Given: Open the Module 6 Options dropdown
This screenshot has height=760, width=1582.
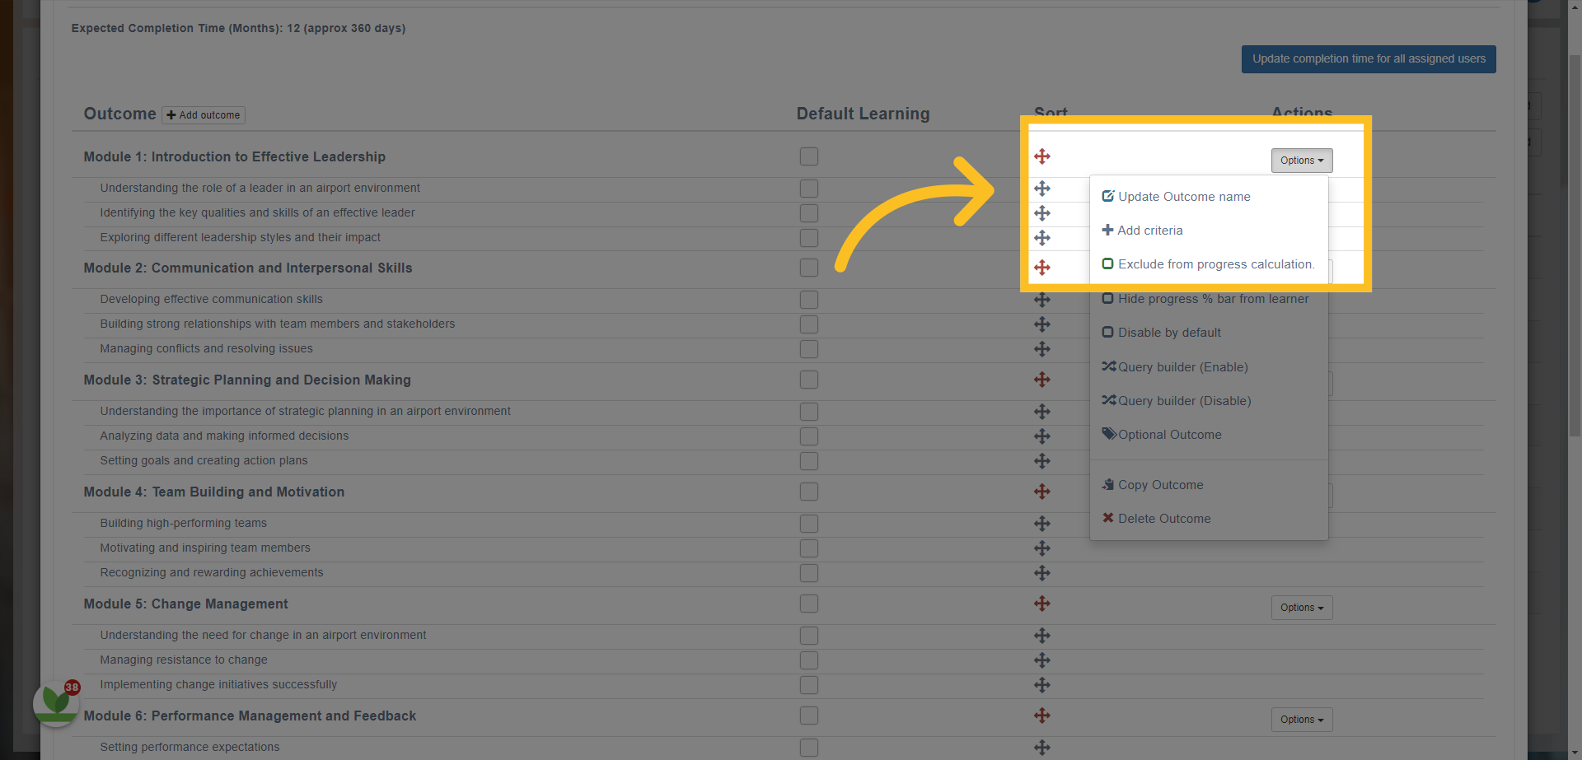Looking at the screenshot, I should 1301,720.
